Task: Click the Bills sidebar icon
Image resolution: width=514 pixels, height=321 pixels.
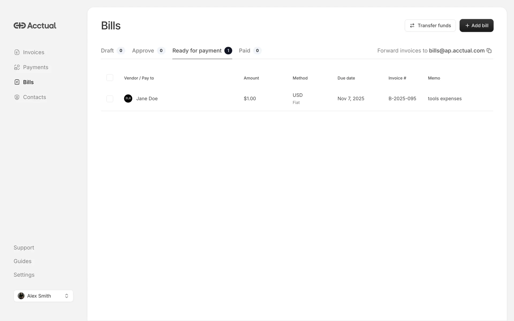Action: tap(17, 82)
